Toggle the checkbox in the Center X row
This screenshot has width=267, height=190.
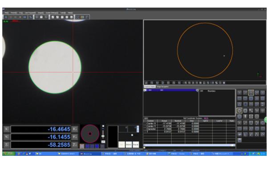[145, 123]
